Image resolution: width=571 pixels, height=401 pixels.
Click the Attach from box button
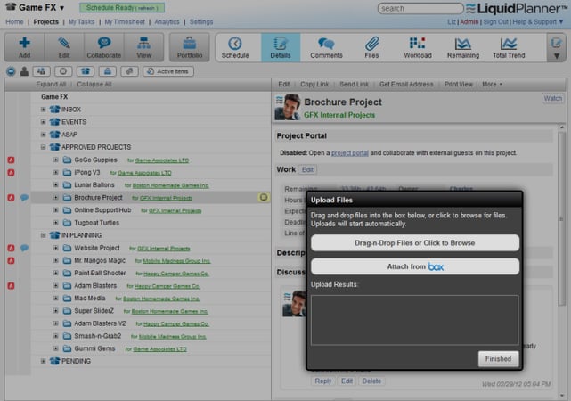[x=415, y=266]
